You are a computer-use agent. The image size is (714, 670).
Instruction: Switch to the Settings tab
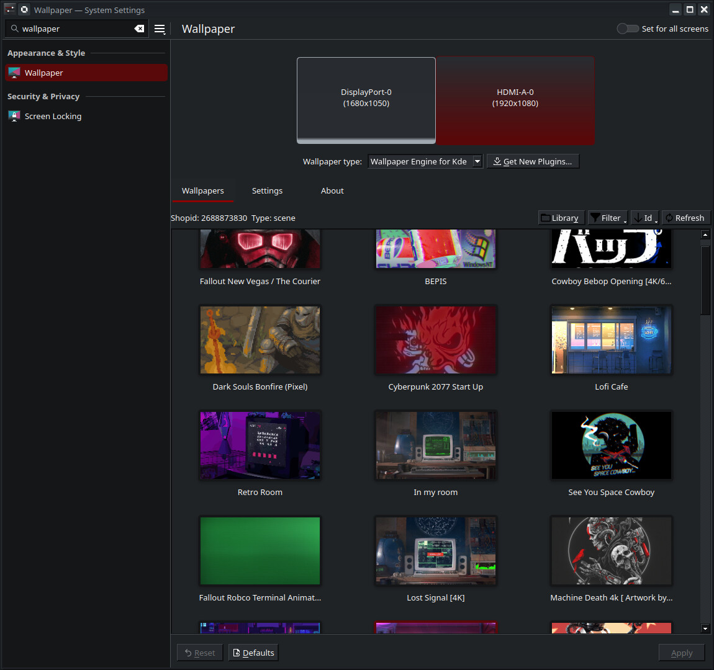267,190
